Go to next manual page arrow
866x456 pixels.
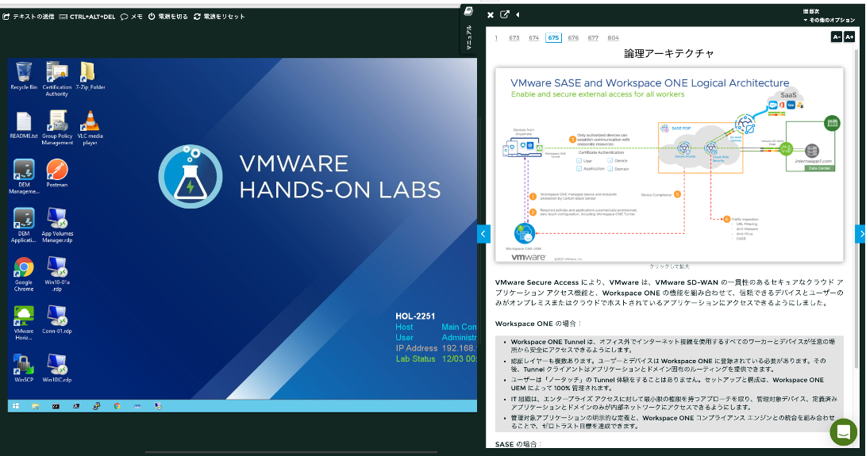[860, 234]
